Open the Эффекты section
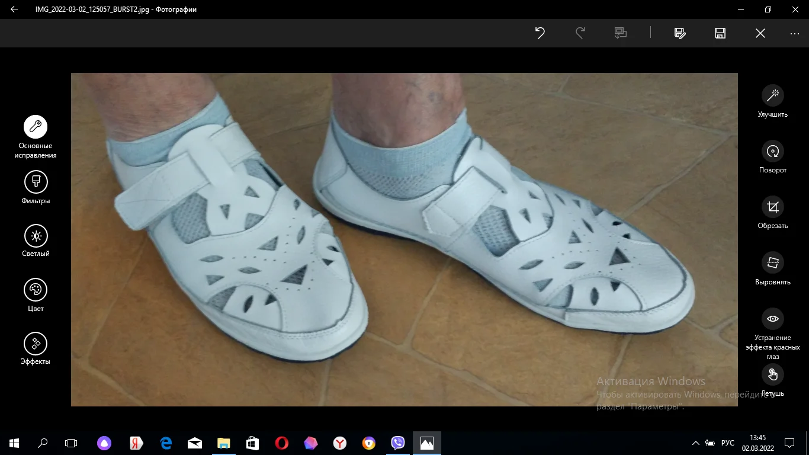 (x=36, y=349)
